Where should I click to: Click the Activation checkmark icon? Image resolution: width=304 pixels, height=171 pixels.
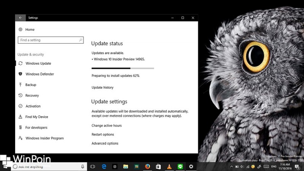click(x=21, y=106)
